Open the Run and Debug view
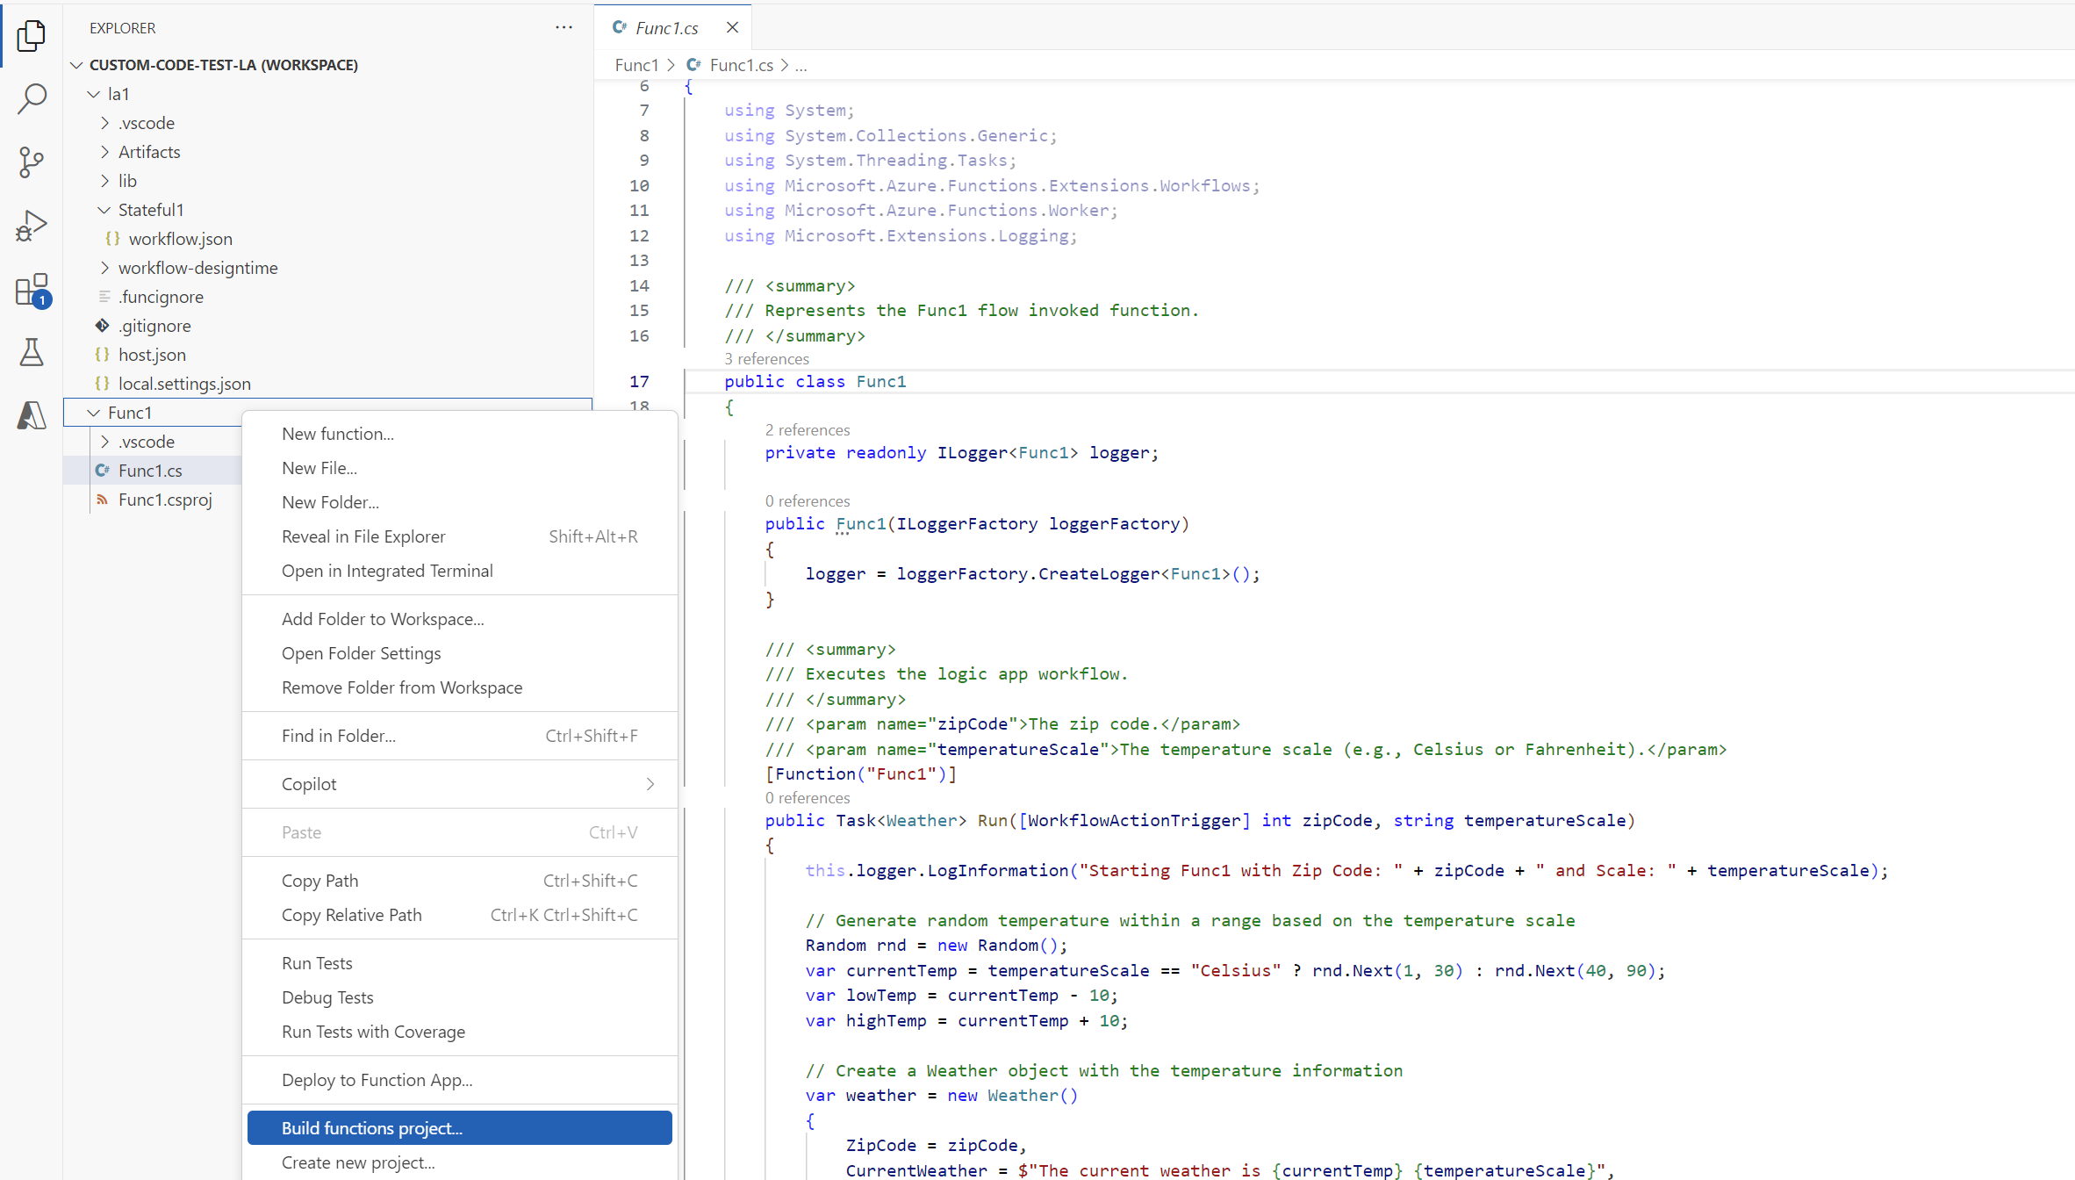 [32, 226]
